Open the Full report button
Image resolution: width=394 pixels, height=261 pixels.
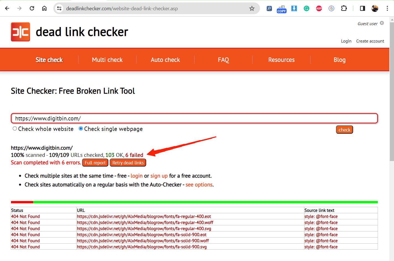click(95, 163)
